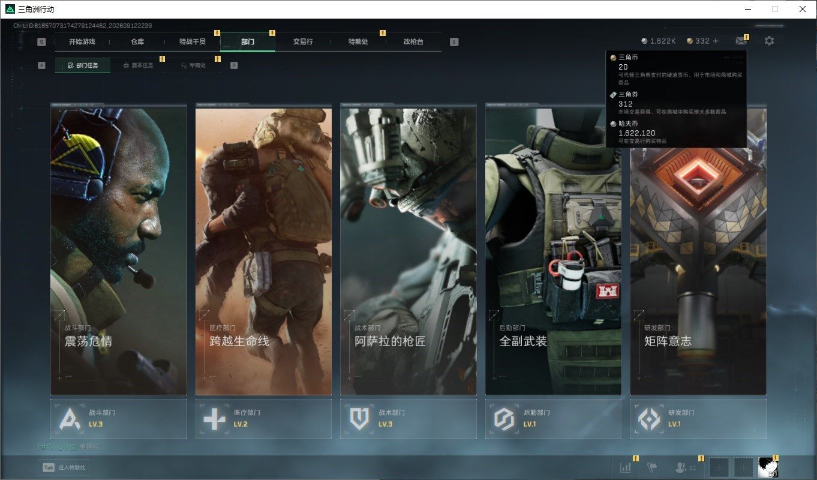Open the friends list icon showing 11
Image resolution: width=817 pixels, height=480 pixels.
tap(686, 467)
